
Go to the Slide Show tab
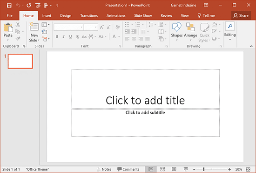click(x=143, y=16)
